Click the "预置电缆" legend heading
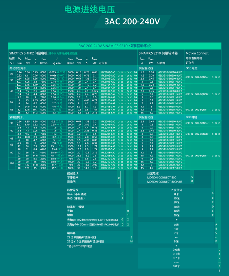 click(x=153, y=173)
